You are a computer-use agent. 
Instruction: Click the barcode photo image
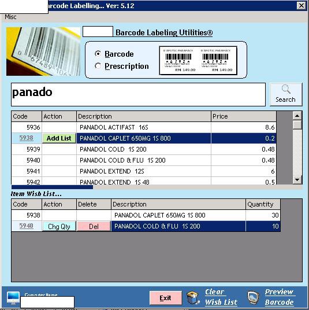pos(43,51)
